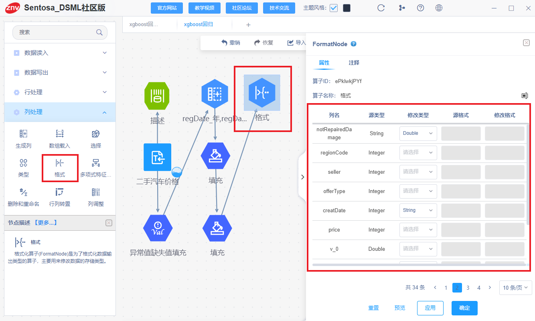Click the search magnifier icon

[x=99, y=33]
